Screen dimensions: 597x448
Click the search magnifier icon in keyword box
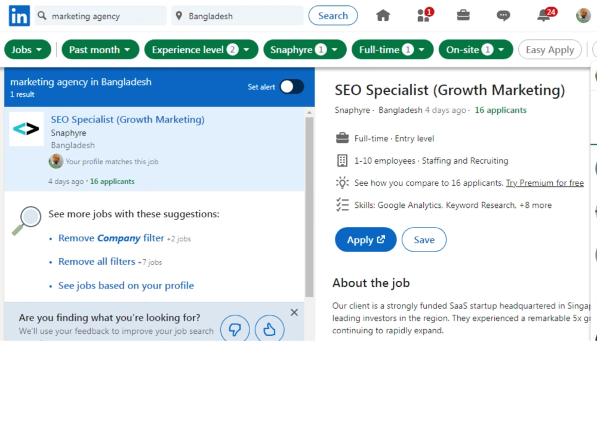point(42,16)
